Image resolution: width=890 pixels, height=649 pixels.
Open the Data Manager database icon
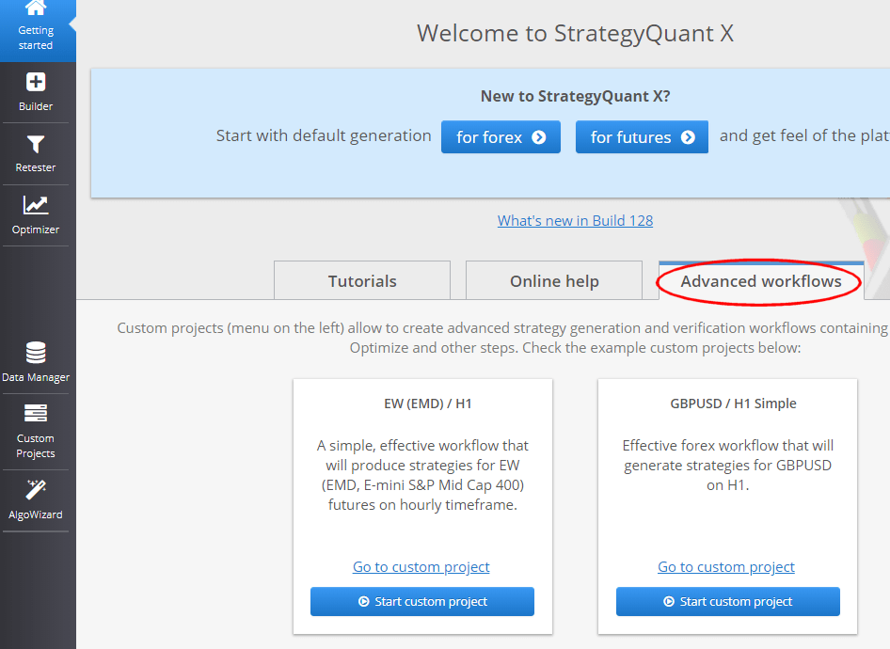pyautogui.click(x=35, y=353)
